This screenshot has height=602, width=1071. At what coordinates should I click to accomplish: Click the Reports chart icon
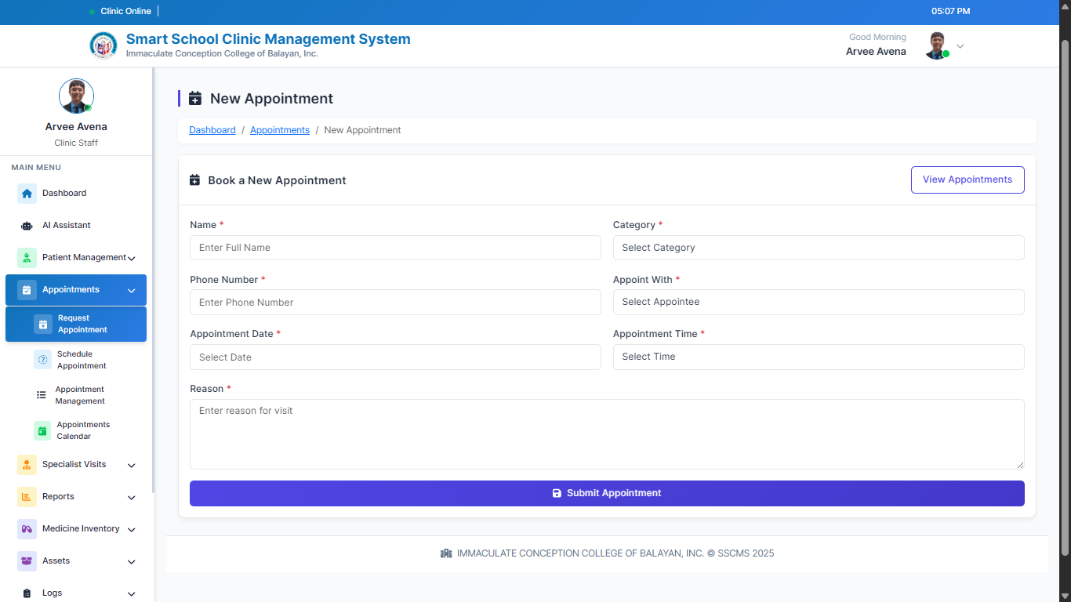[27, 497]
